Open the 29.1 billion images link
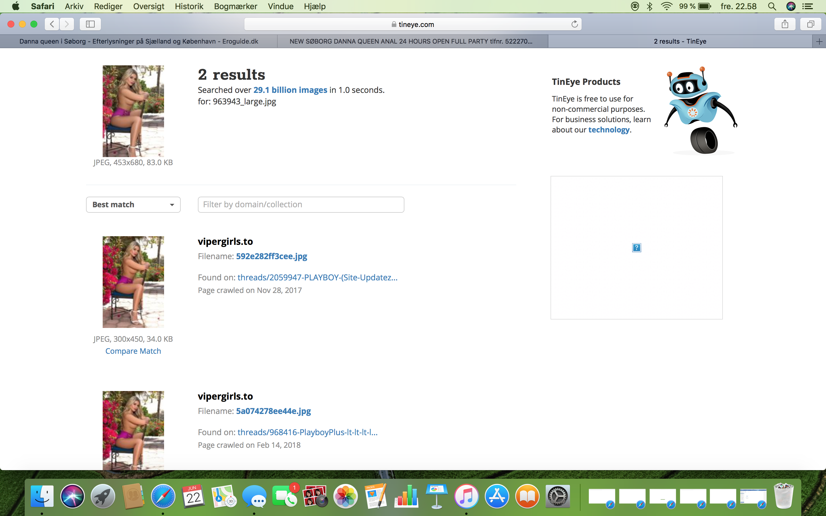 click(290, 90)
